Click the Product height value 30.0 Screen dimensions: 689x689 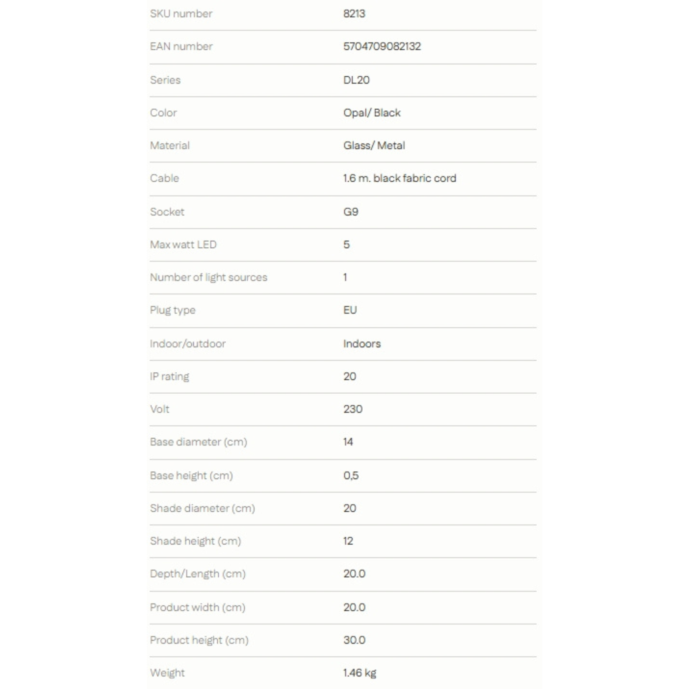[355, 640]
